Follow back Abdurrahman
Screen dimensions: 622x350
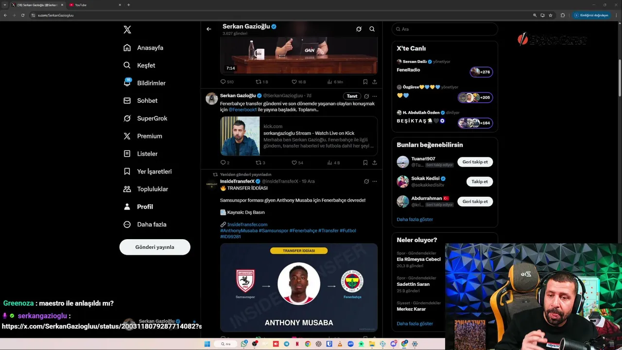tap(475, 201)
